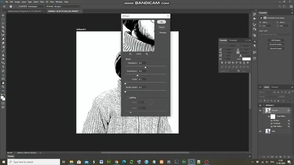Open the font family dropdown in Character panel

pos(228,46)
